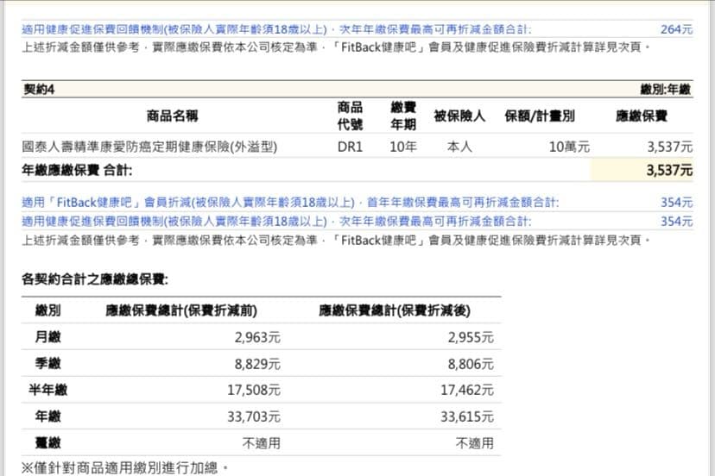
Task: Click the 季繳 row label
Action: (x=47, y=364)
